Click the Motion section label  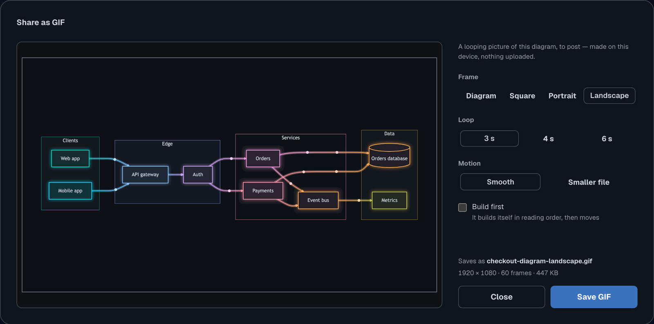coord(469,163)
